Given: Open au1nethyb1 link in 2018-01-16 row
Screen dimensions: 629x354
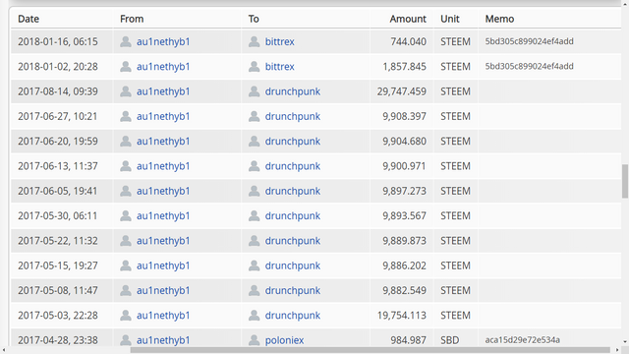Looking at the screenshot, I should tap(163, 41).
